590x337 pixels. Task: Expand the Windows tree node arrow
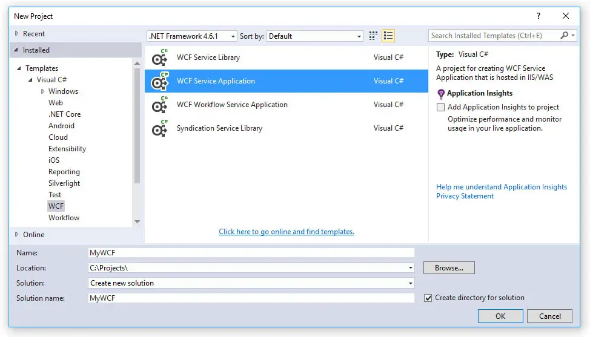pyautogui.click(x=42, y=91)
